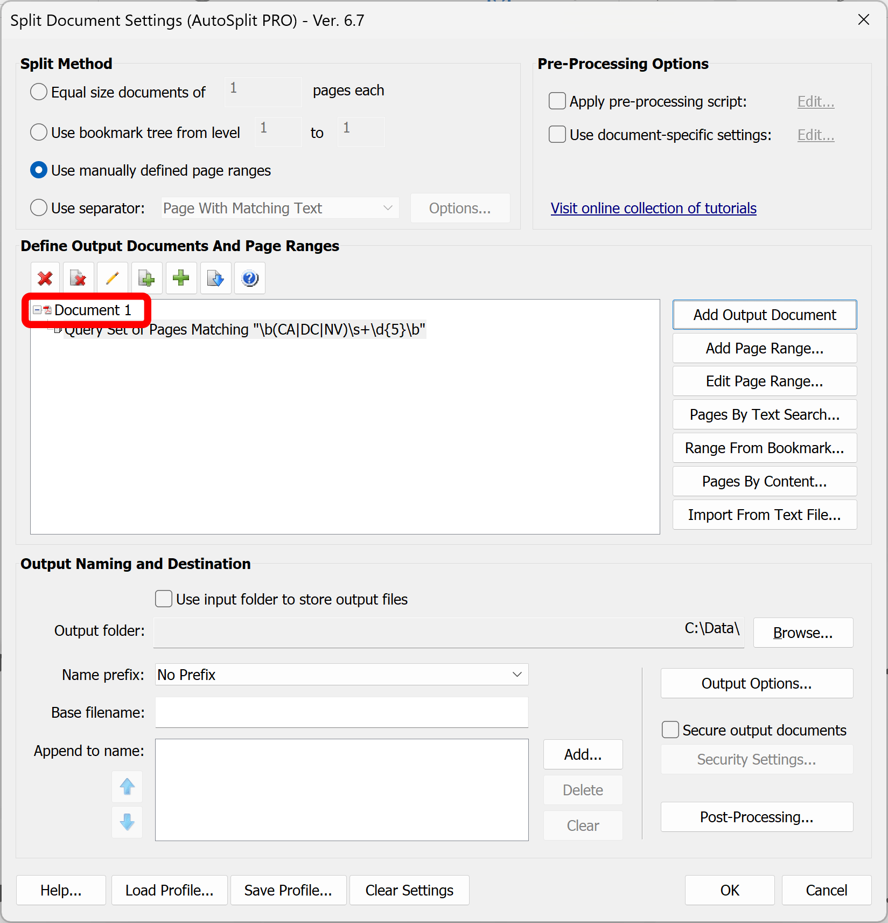
Task: Click the blue question mark help icon
Action: click(250, 279)
